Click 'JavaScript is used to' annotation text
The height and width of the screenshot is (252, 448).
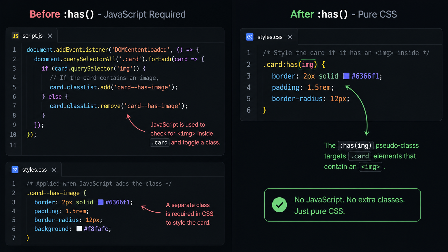click(178, 125)
